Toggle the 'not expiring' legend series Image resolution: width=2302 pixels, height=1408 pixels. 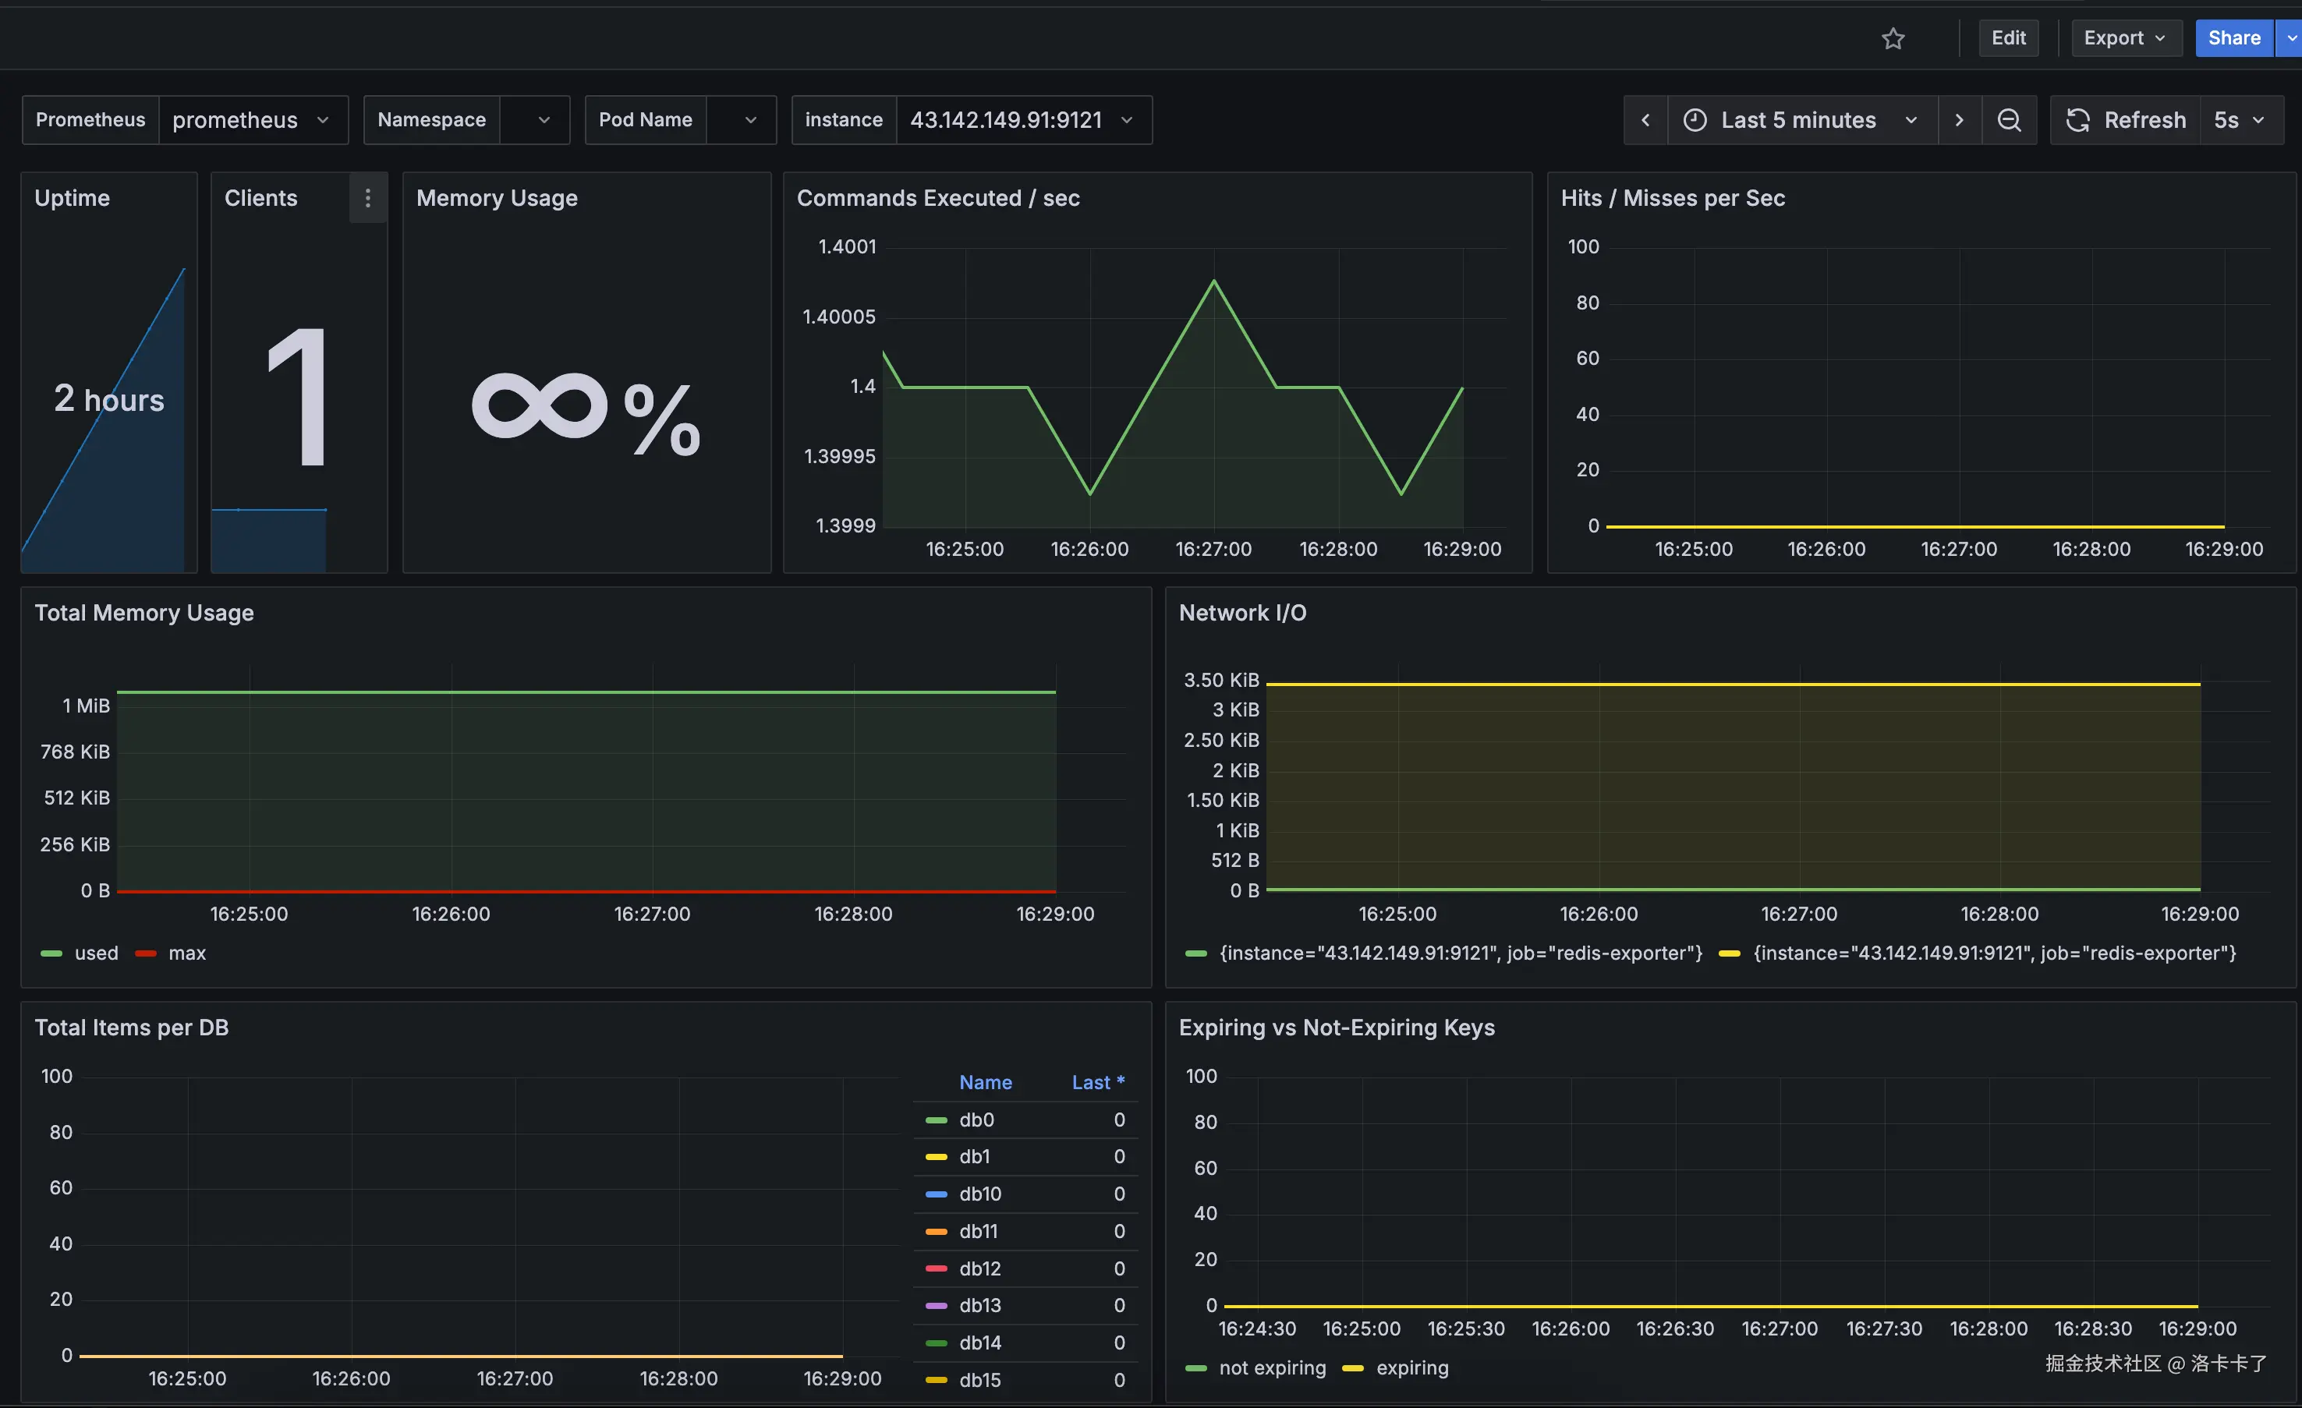coord(1272,1367)
